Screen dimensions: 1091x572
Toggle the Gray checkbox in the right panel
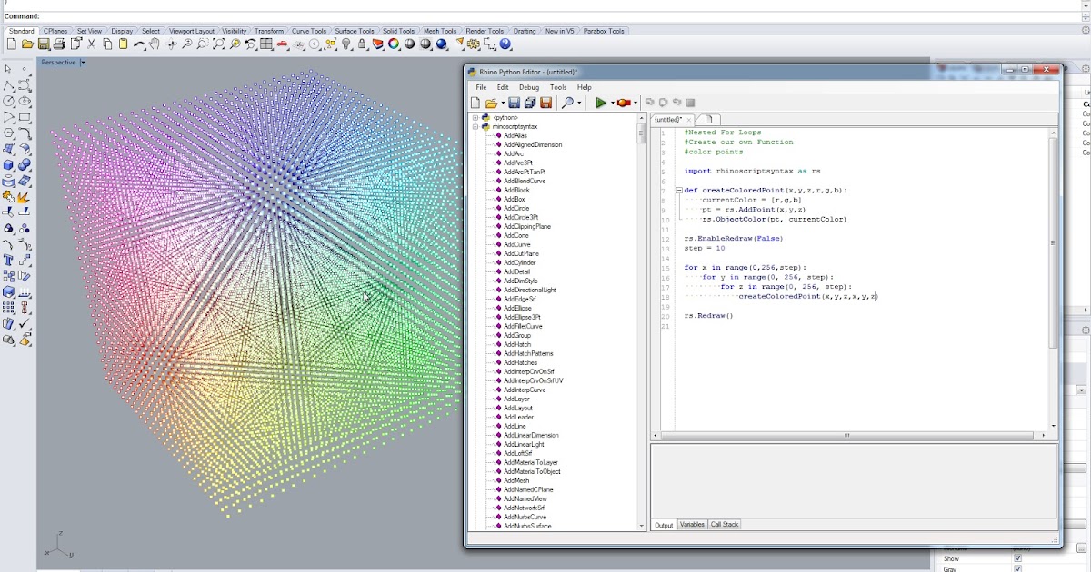(1019, 568)
